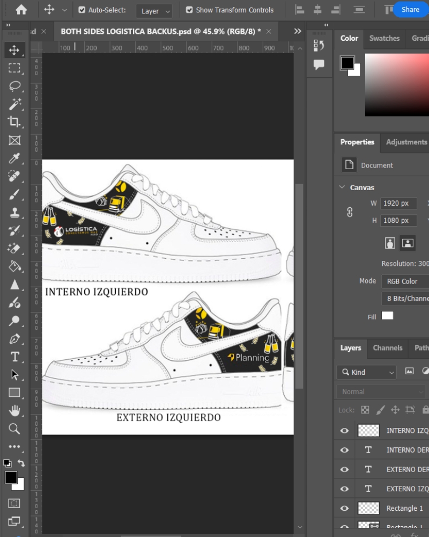Select the Spot Healing Brush tool
429x537 pixels.
(x=14, y=176)
